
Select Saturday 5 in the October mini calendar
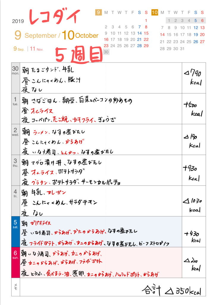click(196, 21)
